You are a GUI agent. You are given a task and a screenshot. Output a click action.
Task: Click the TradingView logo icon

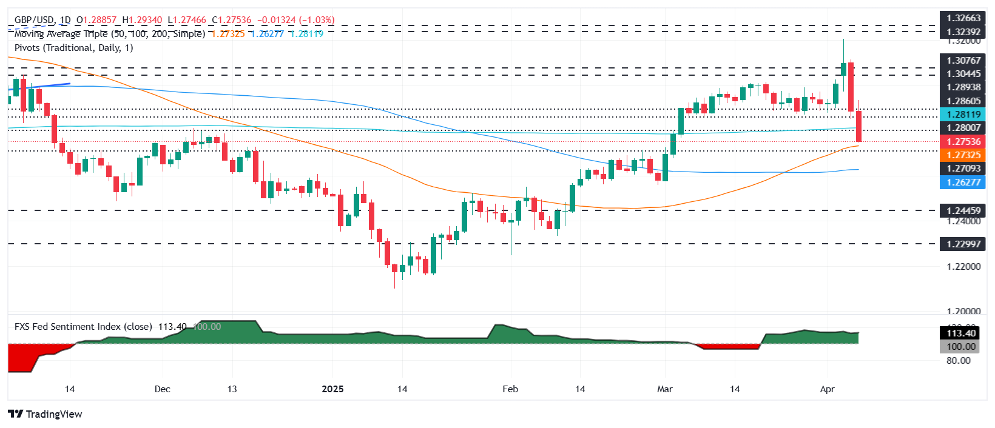(x=15, y=414)
